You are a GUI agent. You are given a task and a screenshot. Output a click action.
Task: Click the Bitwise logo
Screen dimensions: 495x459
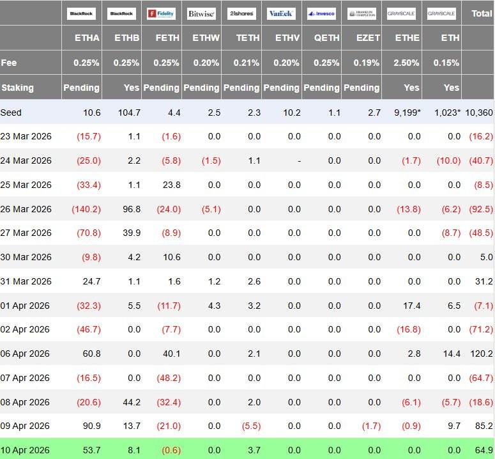pos(202,13)
